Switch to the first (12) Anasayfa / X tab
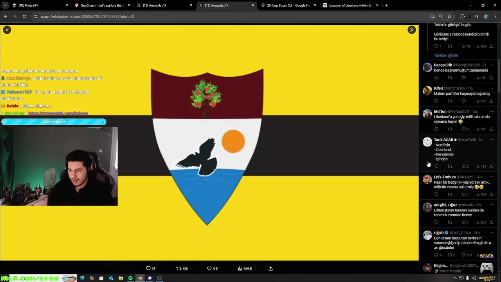The image size is (501, 282). tap(164, 5)
